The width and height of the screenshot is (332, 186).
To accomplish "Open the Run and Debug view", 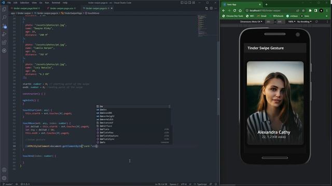I will 4,34.
